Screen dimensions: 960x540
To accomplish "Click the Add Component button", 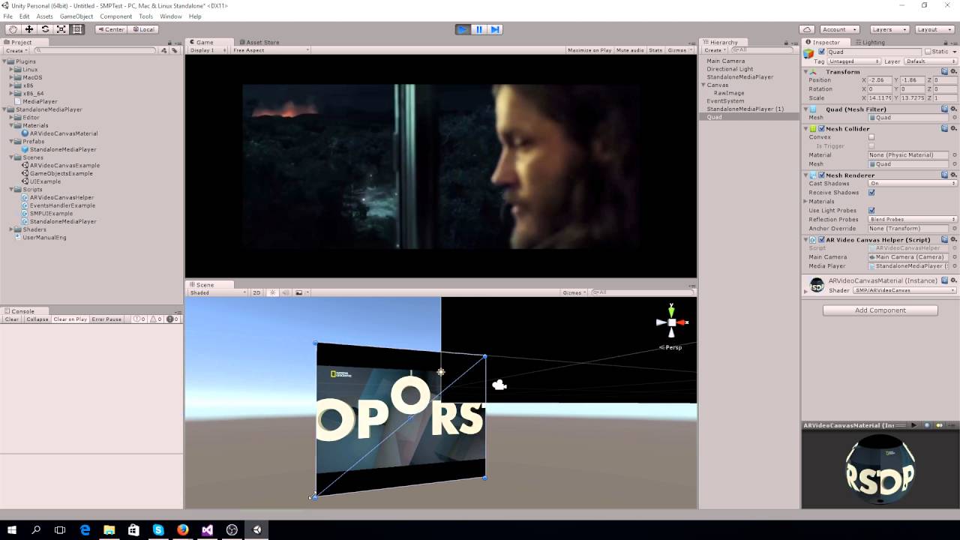I will pos(880,310).
